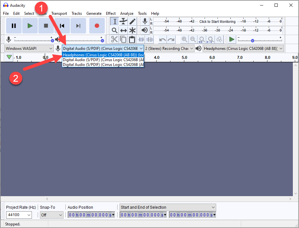Open the Tracks menu
The image size is (299, 228).
77,14
